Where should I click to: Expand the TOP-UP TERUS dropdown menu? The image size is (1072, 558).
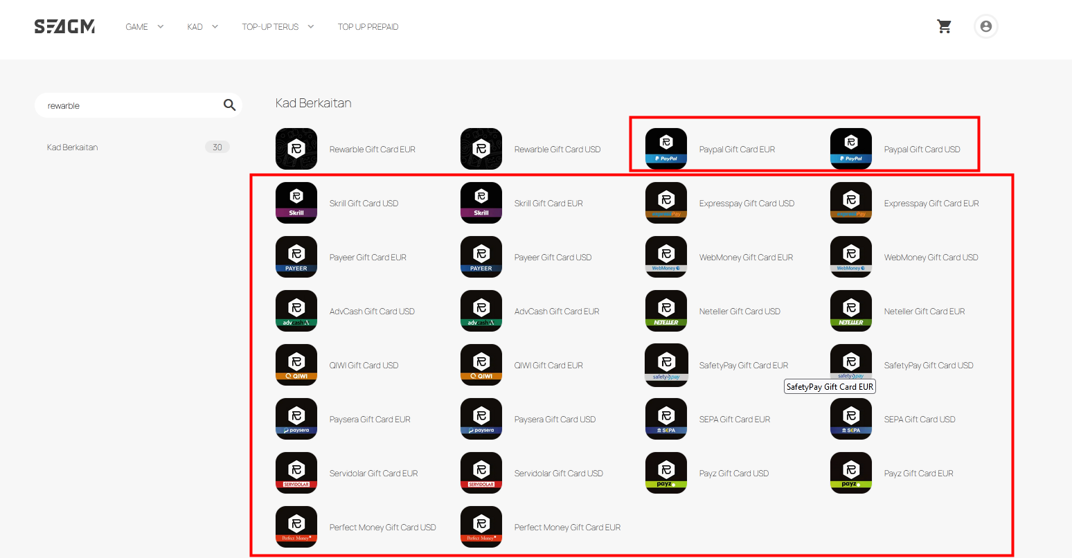click(278, 27)
